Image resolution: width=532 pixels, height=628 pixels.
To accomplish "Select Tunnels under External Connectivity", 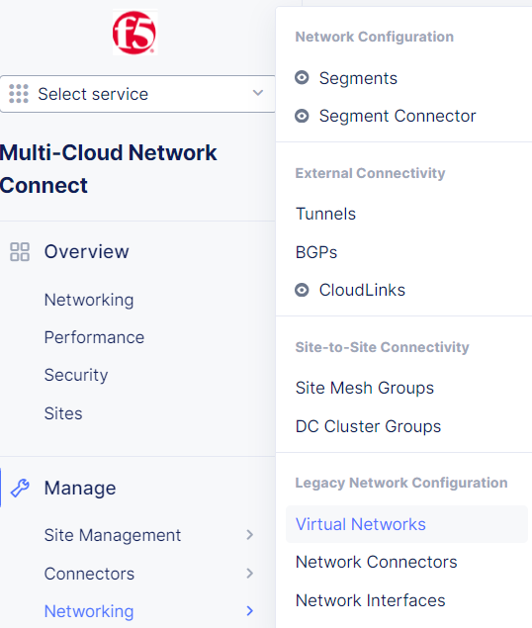I will (x=325, y=214).
